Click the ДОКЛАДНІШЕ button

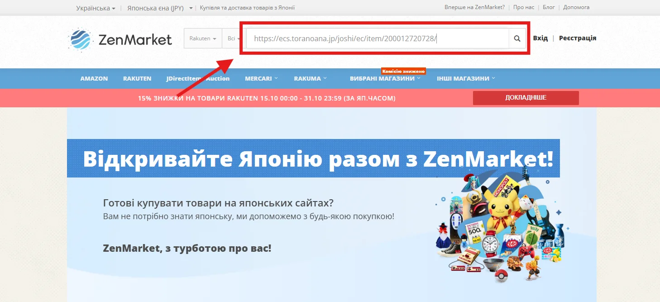click(x=526, y=98)
